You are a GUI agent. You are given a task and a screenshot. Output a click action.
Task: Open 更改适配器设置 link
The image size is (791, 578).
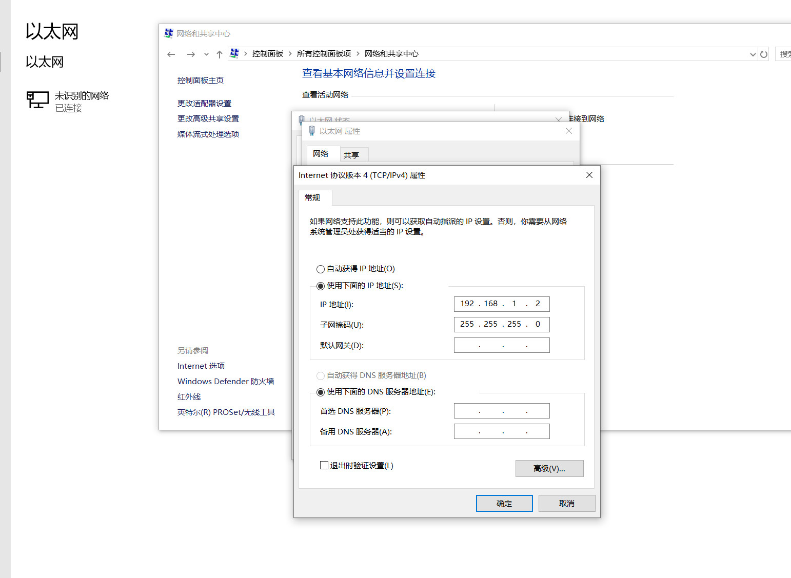pyautogui.click(x=204, y=104)
